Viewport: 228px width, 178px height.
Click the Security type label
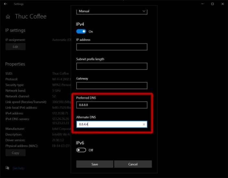click(x=15, y=85)
